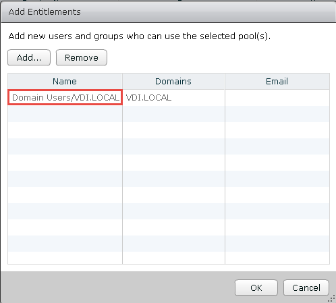Click the gray footer area left of OK

tap(117, 287)
